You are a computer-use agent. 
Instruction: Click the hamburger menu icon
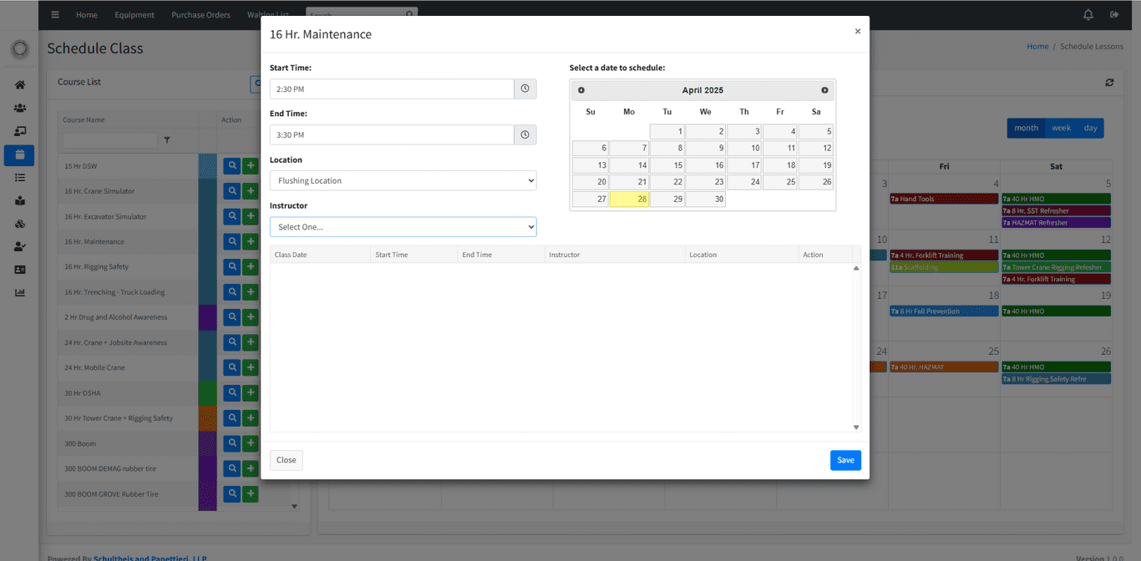(x=55, y=14)
